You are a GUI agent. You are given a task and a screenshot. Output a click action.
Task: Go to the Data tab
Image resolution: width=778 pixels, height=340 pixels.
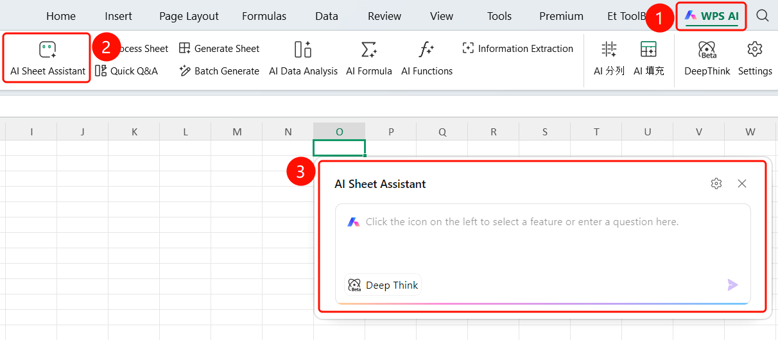point(327,16)
